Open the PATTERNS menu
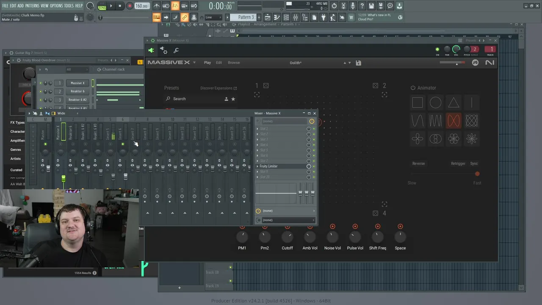The image size is (542, 305). point(32,6)
